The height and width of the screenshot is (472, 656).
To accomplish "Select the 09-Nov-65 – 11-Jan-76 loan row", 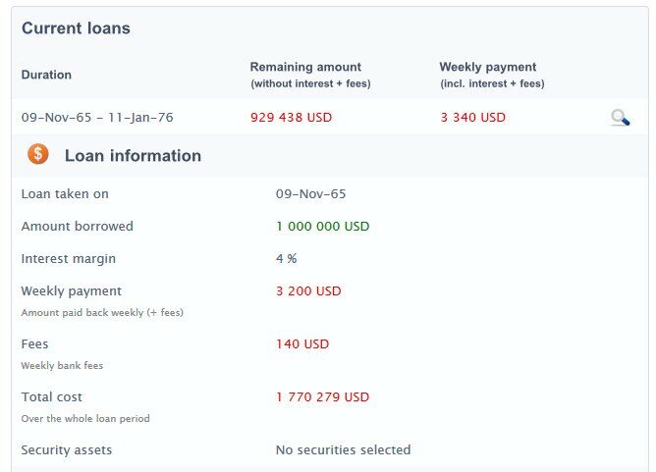I will 97,118.
